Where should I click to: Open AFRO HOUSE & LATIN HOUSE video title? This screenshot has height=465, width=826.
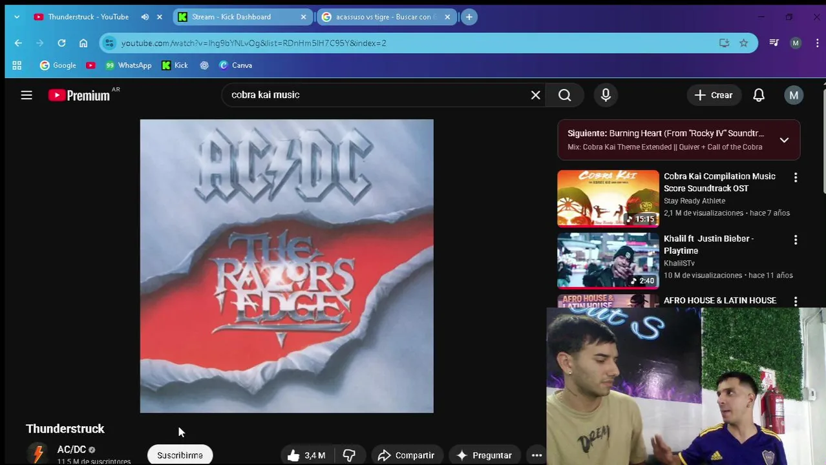[720, 301]
